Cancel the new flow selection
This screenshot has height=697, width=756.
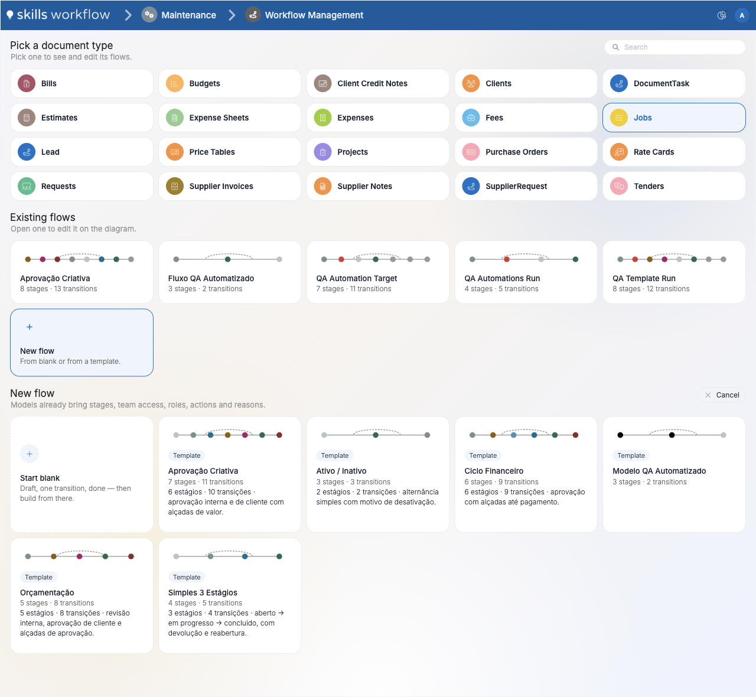coord(721,395)
